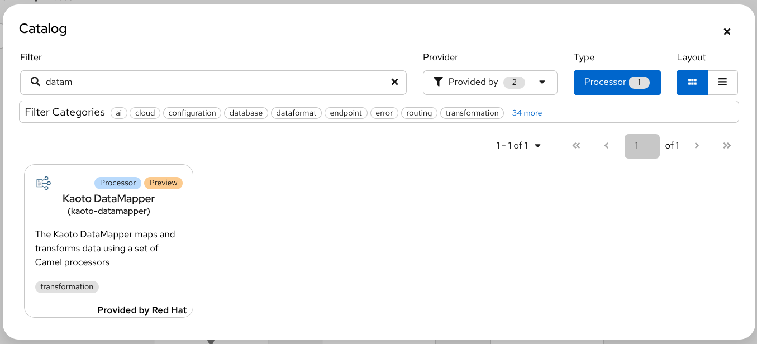
Task: Click the filter funnel icon in Provider
Action: pos(439,82)
